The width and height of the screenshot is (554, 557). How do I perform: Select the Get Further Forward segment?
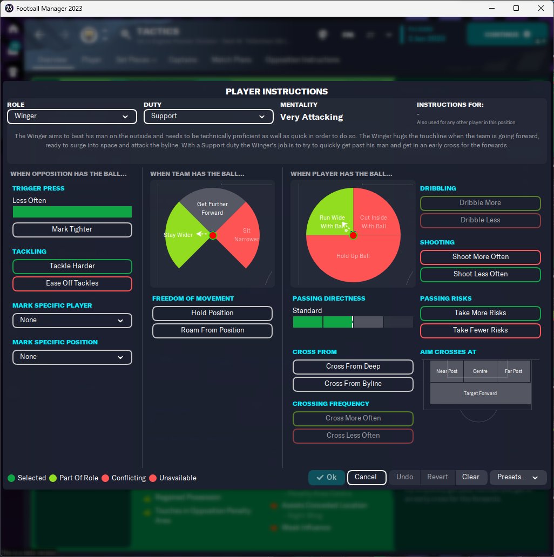(x=213, y=208)
